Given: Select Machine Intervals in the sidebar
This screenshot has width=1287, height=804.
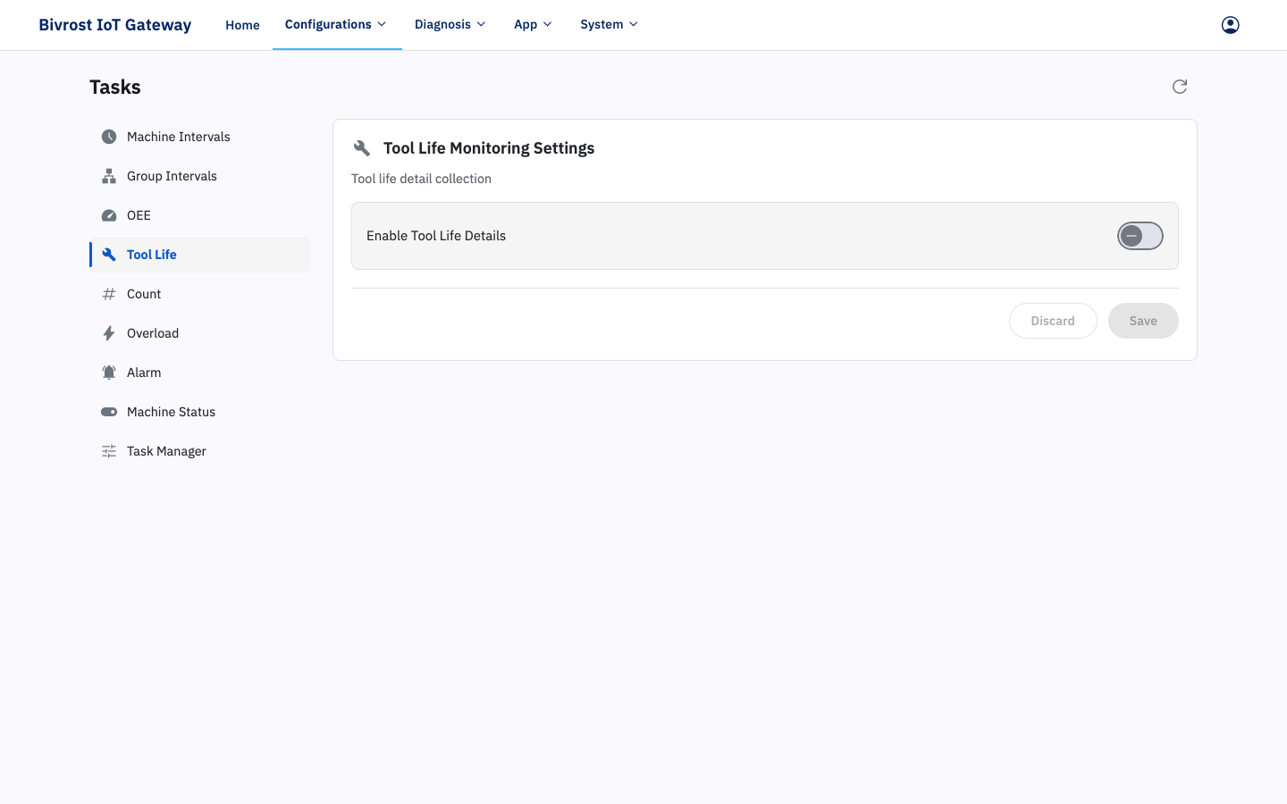Looking at the screenshot, I should click(x=200, y=137).
